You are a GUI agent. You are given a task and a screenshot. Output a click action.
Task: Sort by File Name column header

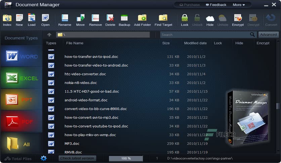(75, 43)
